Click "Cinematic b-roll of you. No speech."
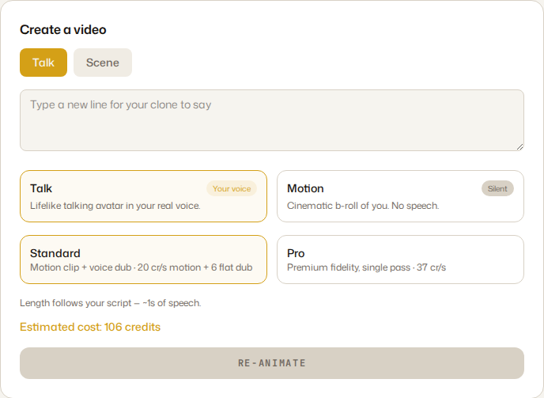The image size is (544, 398). [x=363, y=206]
